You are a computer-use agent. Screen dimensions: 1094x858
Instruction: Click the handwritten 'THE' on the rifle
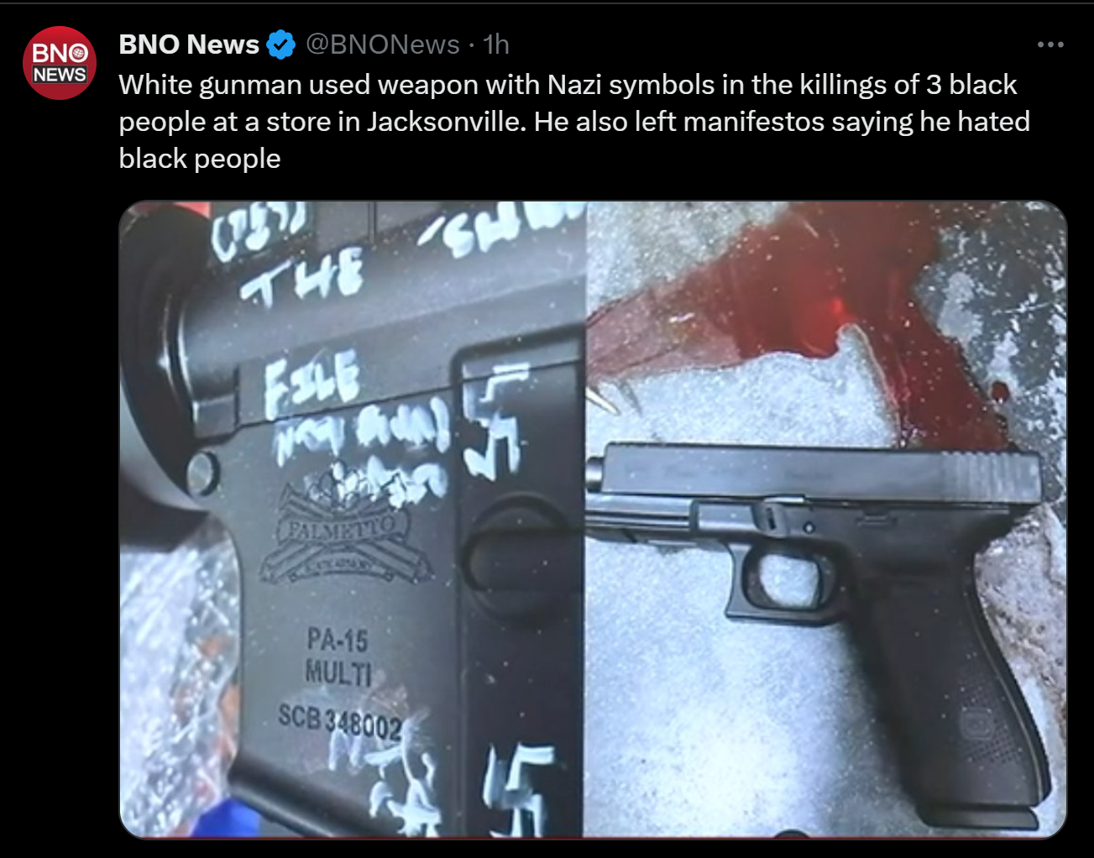(x=302, y=275)
